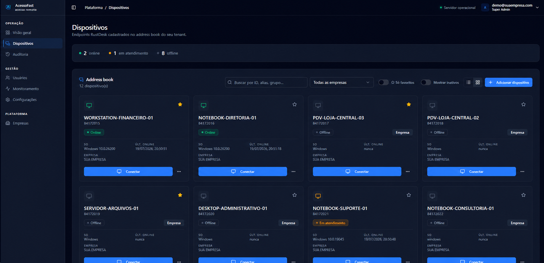This screenshot has width=544, height=263.
Task: Switch to list view layout icon
Action: pos(468,82)
